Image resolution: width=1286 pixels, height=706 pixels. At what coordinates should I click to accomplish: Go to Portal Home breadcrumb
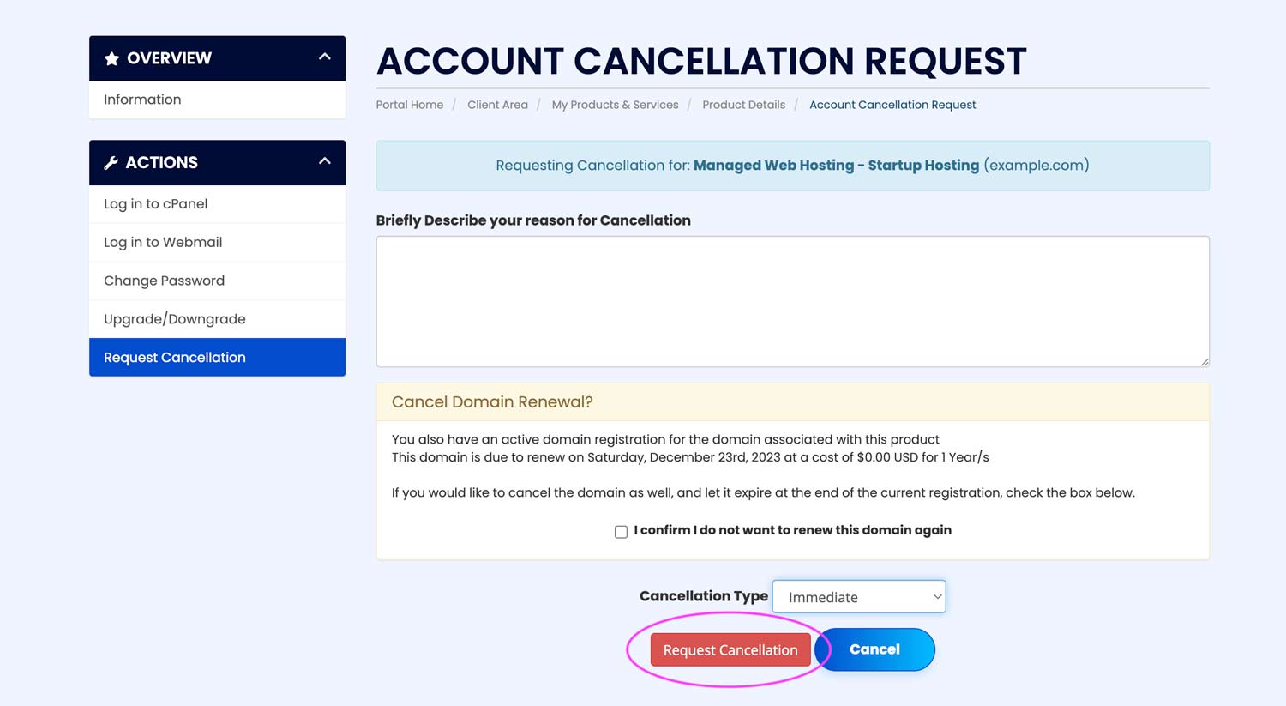[409, 105]
